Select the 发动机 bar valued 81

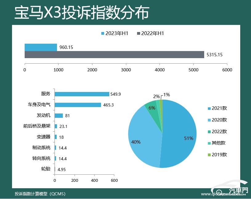pyautogui.click(x=59, y=116)
